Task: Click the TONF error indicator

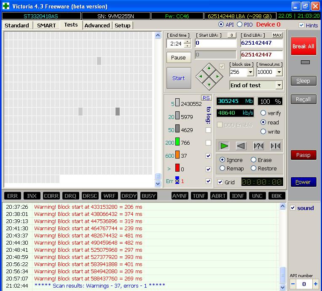Action: 199,196
